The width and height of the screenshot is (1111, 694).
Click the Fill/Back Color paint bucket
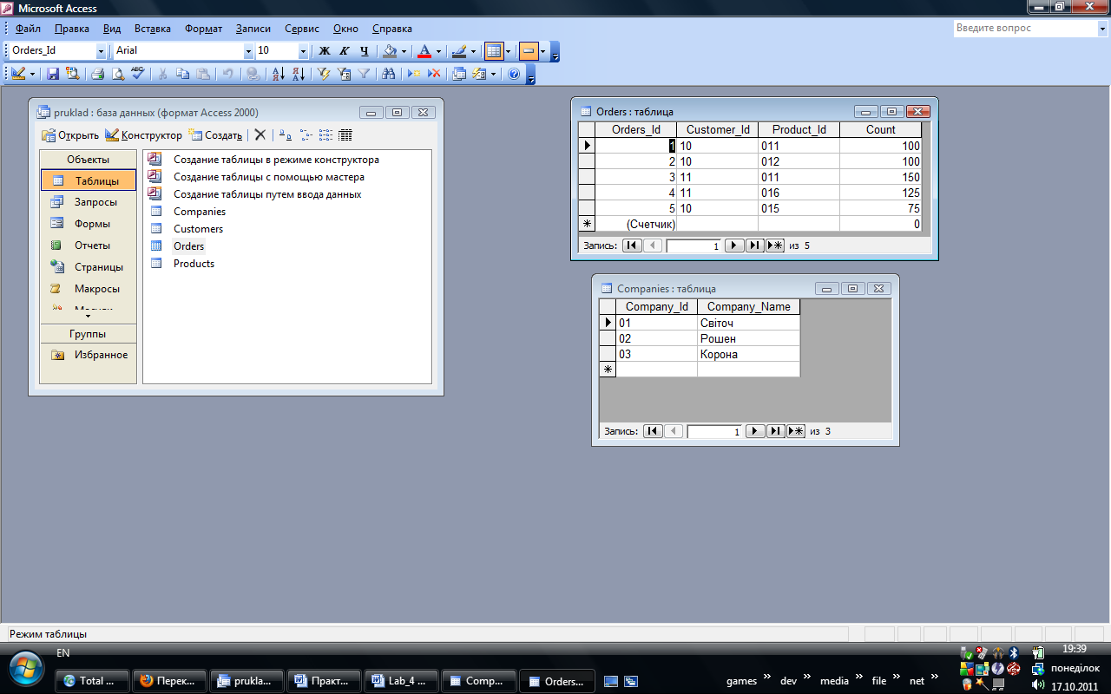pos(391,51)
